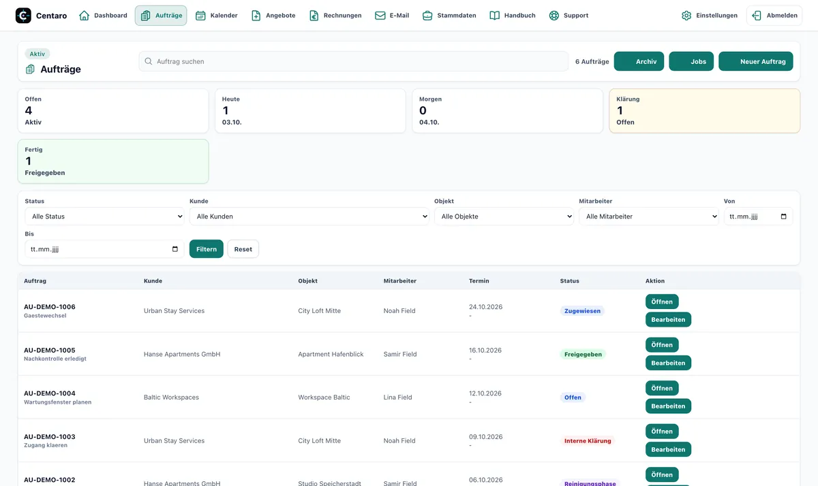
Task: Open the Alle Mitarbeiter dropdown
Action: pyautogui.click(x=649, y=216)
